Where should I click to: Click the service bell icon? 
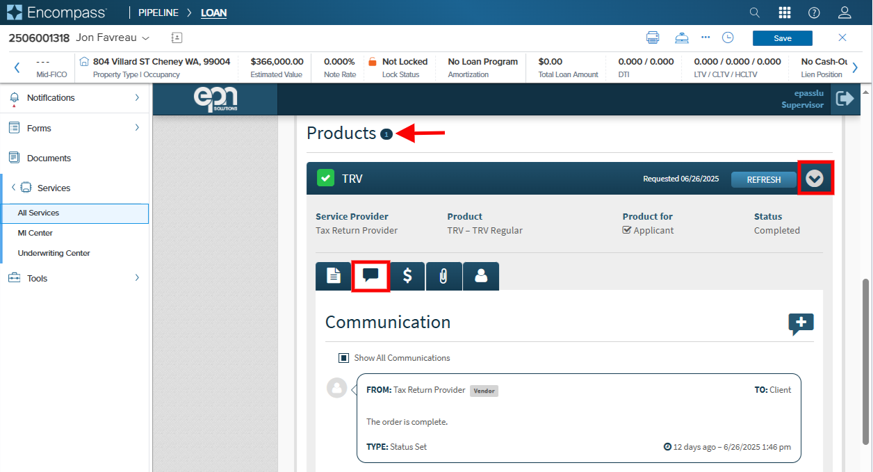click(682, 38)
